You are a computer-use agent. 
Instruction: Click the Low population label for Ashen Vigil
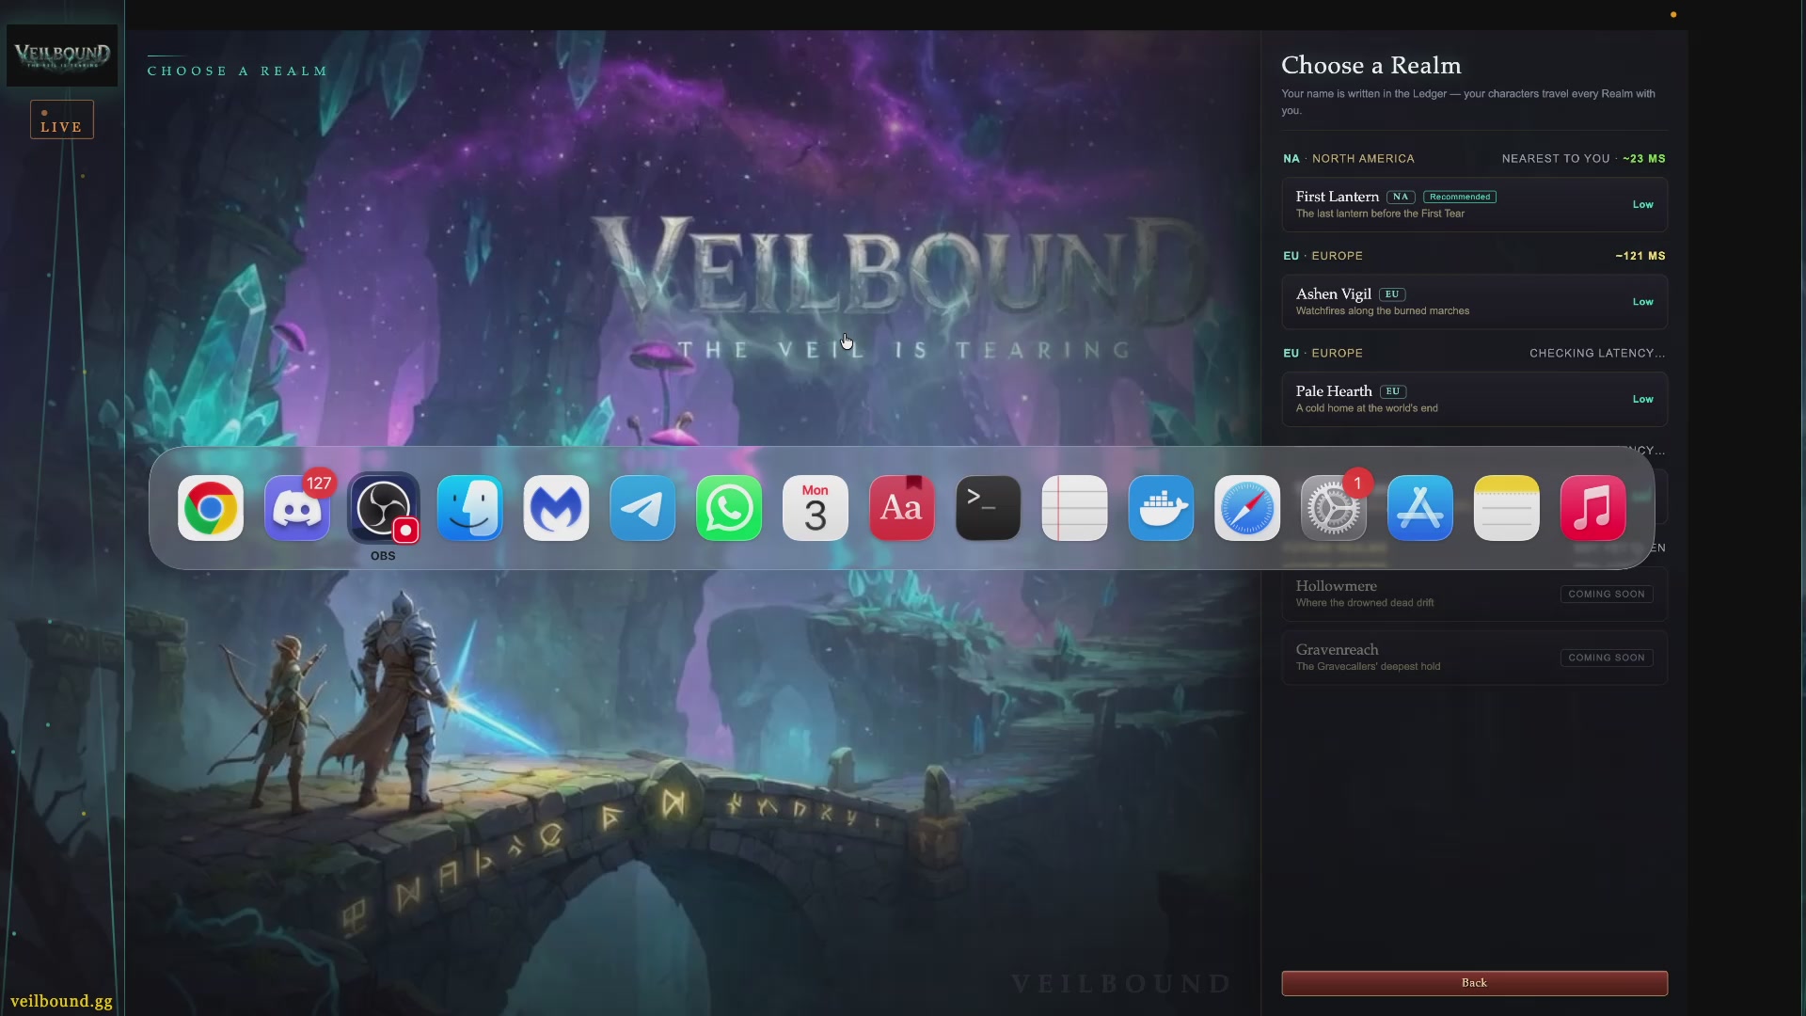point(1643,302)
